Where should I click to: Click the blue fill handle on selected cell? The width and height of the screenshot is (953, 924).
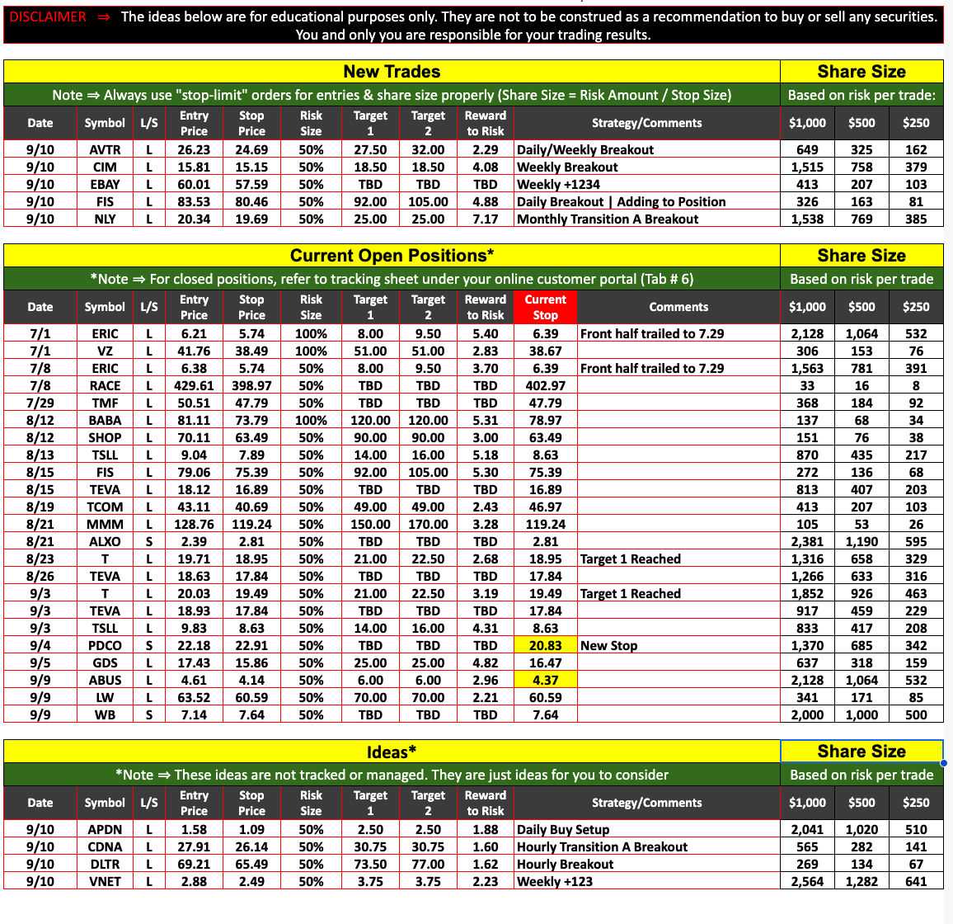[x=943, y=763]
